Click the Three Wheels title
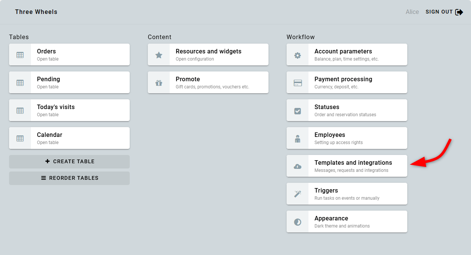This screenshot has height=255, width=471. pos(36,12)
